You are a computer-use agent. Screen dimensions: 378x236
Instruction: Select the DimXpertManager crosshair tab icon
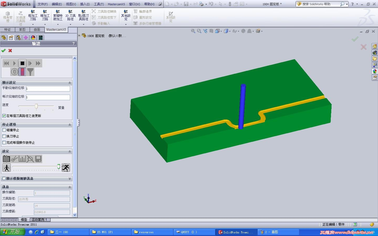26,37
